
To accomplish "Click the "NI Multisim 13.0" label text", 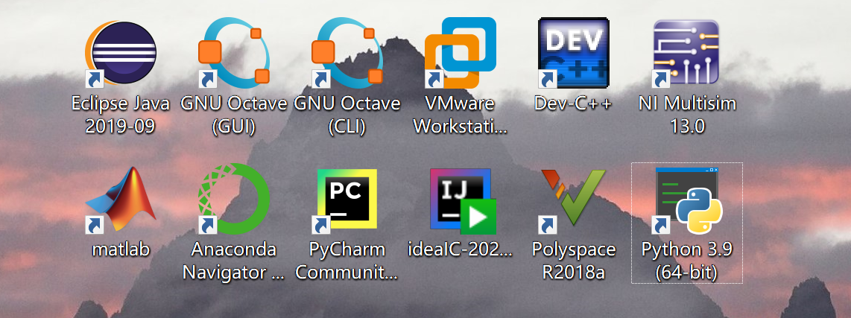I will 687,115.
